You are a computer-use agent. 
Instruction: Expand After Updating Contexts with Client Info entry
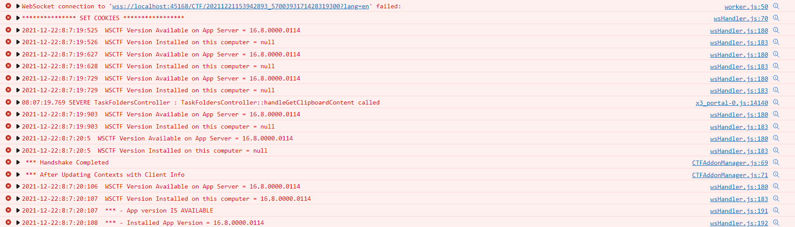point(18,175)
